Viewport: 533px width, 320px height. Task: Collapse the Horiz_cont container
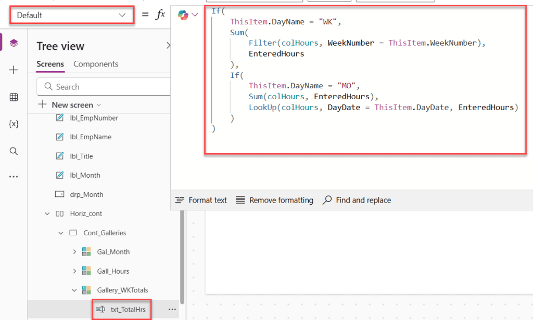tap(47, 214)
